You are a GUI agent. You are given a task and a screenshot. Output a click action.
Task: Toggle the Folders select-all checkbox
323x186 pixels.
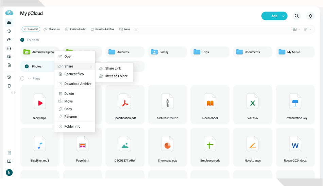coord(22,40)
